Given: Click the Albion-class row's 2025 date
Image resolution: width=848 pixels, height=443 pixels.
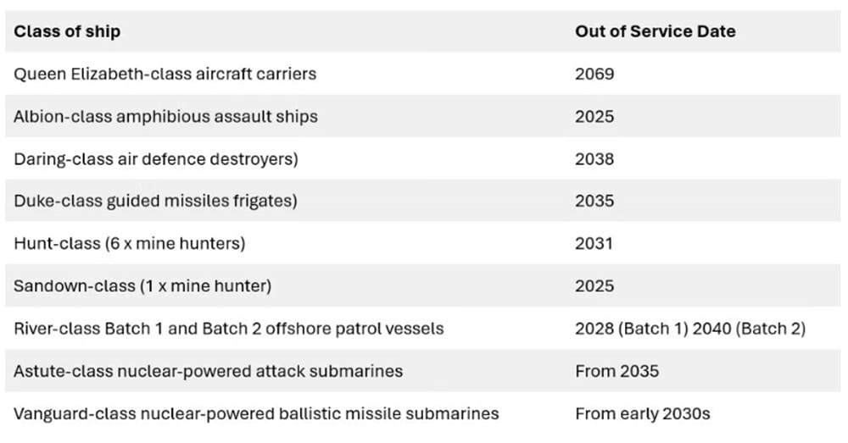Looking at the screenshot, I should pyautogui.click(x=594, y=116).
